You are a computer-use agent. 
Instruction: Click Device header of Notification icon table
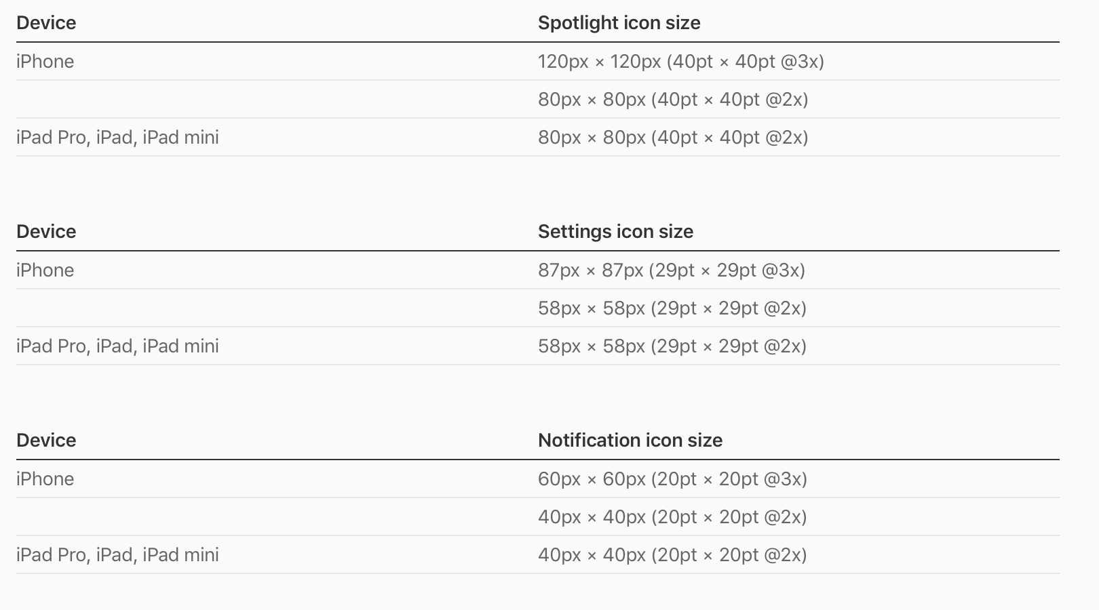click(46, 441)
